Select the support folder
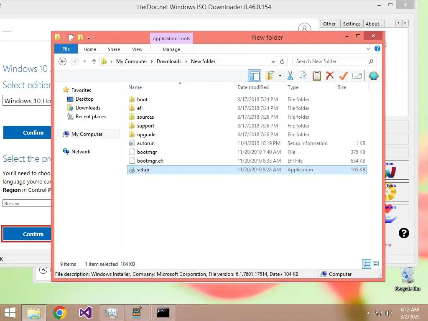The width and height of the screenshot is (428, 321). 247,125
